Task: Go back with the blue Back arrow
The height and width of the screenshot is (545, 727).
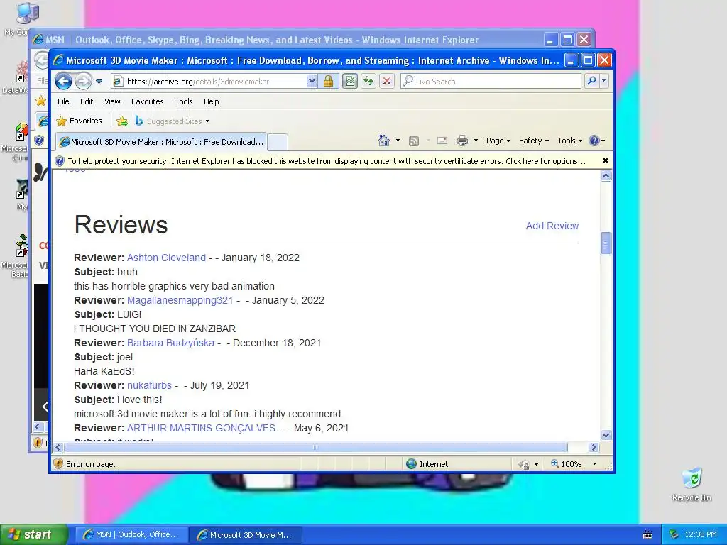Action: (x=63, y=82)
